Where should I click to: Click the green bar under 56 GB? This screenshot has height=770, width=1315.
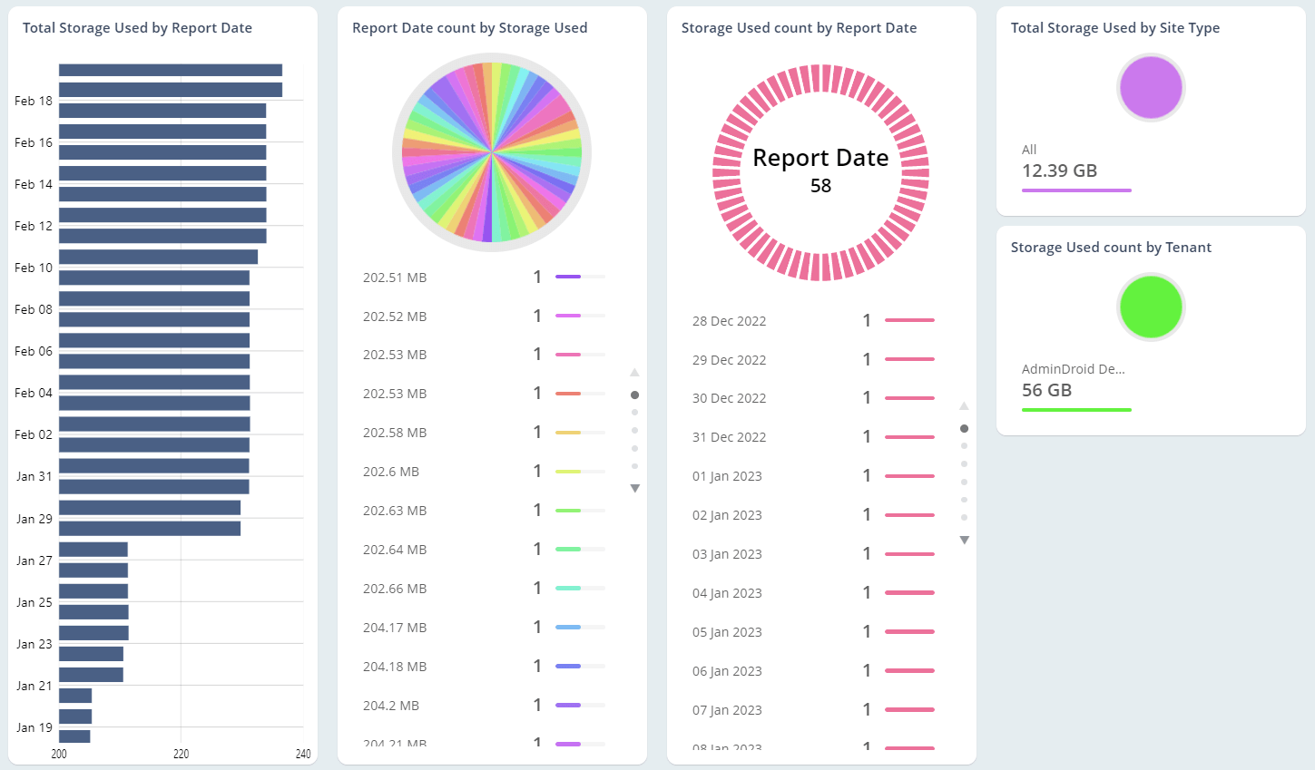1076,410
